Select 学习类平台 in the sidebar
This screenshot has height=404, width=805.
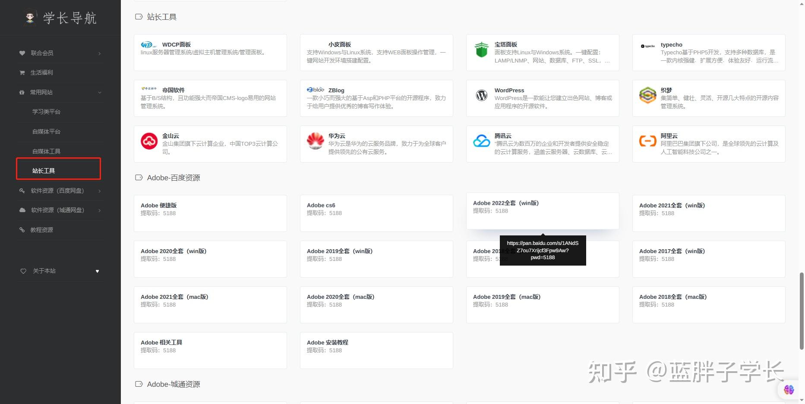46,112
